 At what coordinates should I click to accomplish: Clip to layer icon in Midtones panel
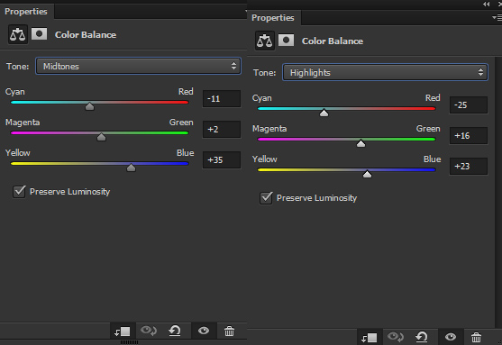coord(123,331)
